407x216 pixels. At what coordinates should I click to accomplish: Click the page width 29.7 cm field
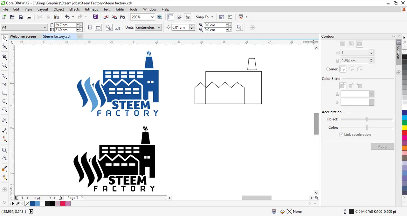point(65,25)
